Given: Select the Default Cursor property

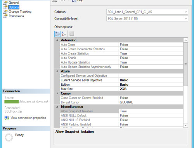Looking at the screenshot, I should pyautogui.click(x=121, y=102).
